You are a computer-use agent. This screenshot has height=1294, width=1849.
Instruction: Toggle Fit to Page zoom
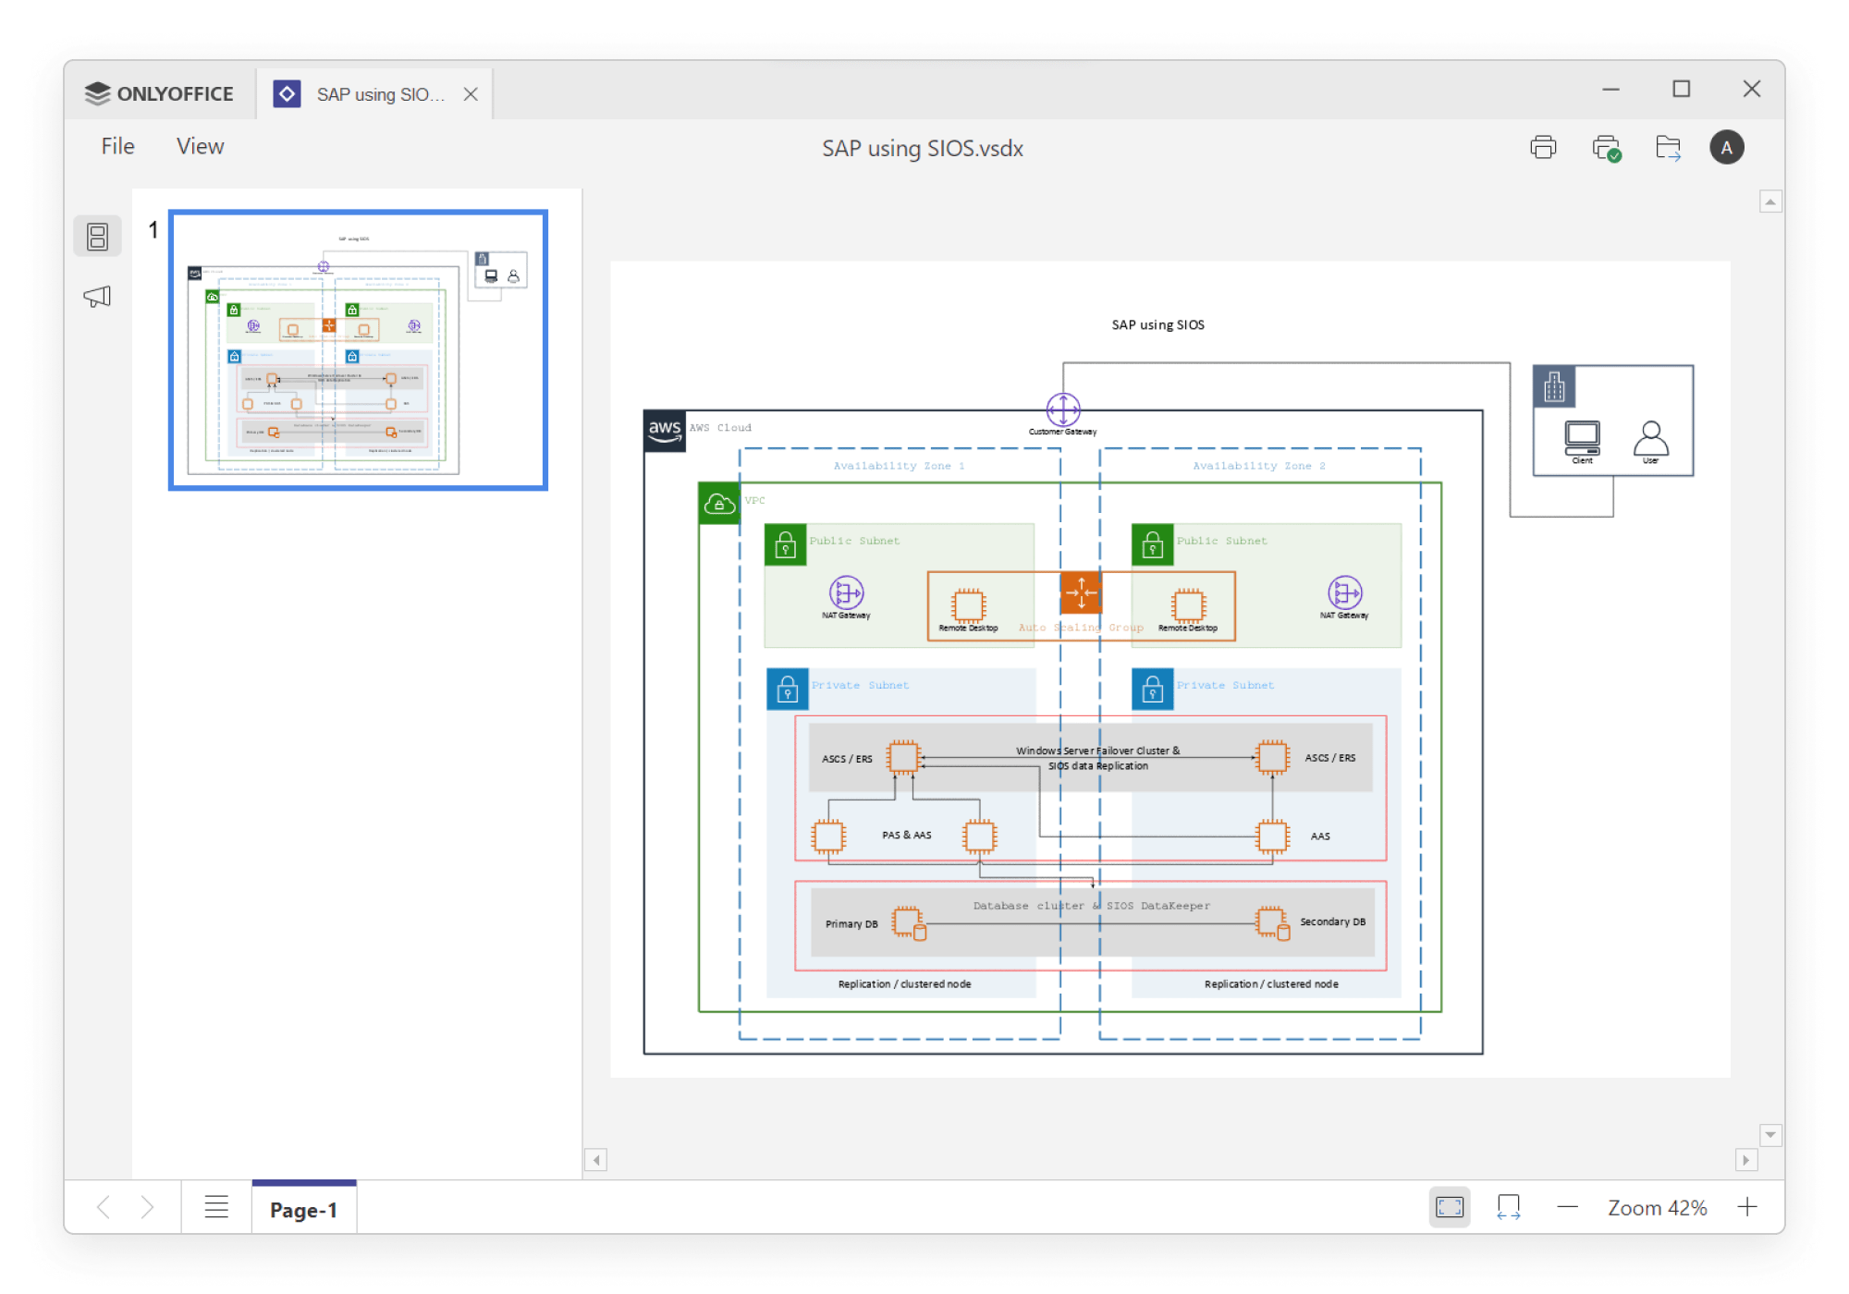pyautogui.click(x=1450, y=1207)
